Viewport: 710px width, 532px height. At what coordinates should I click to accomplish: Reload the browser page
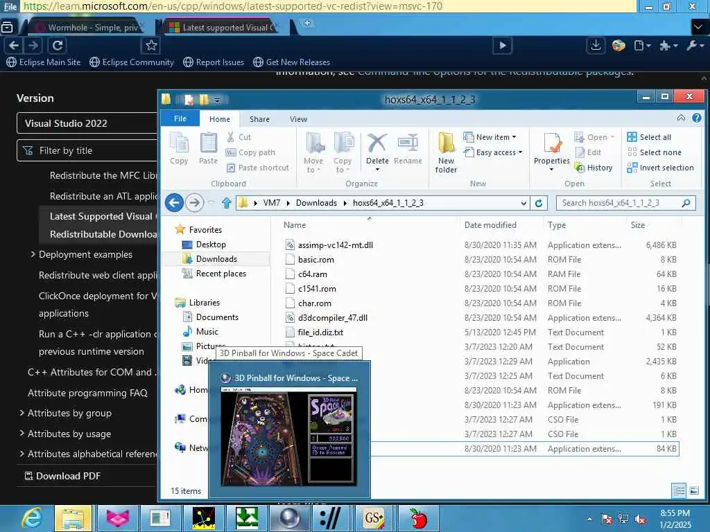pyautogui.click(x=58, y=45)
